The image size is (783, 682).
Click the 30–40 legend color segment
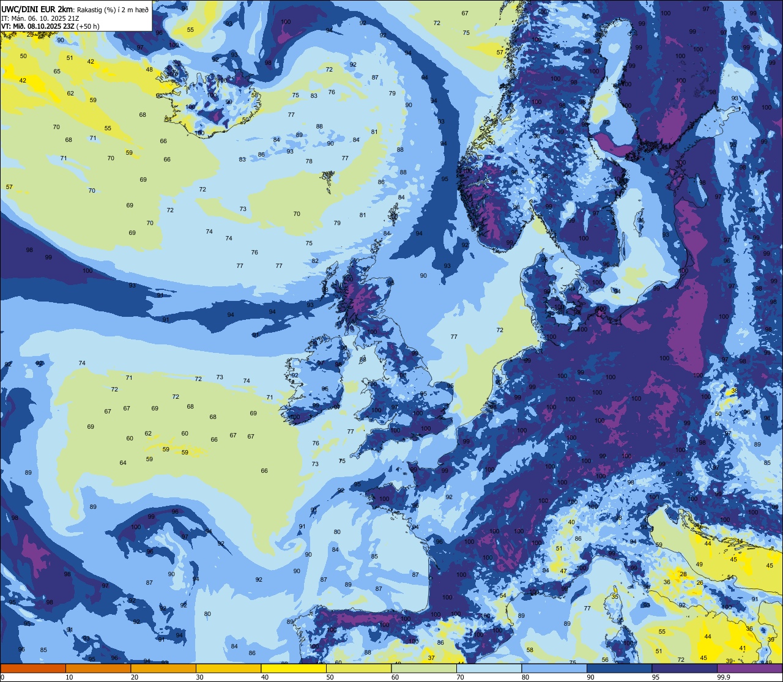click(228, 669)
